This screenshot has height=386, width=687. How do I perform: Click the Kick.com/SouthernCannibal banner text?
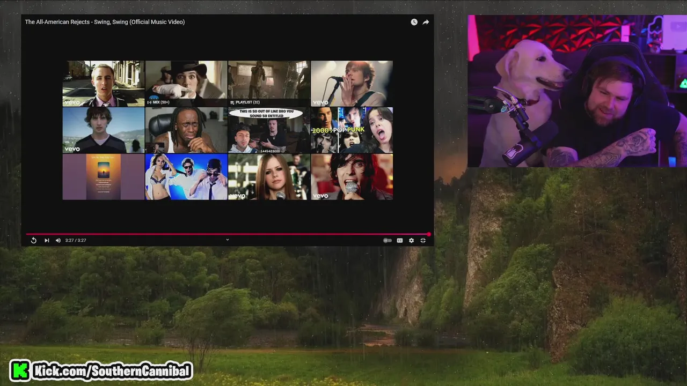click(x=112, y=370)
